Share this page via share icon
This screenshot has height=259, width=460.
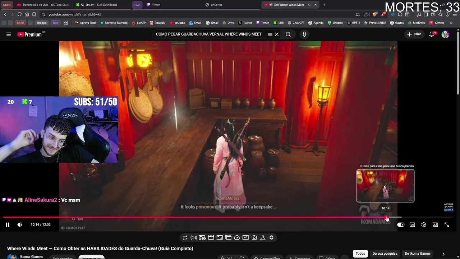point(366,14)
